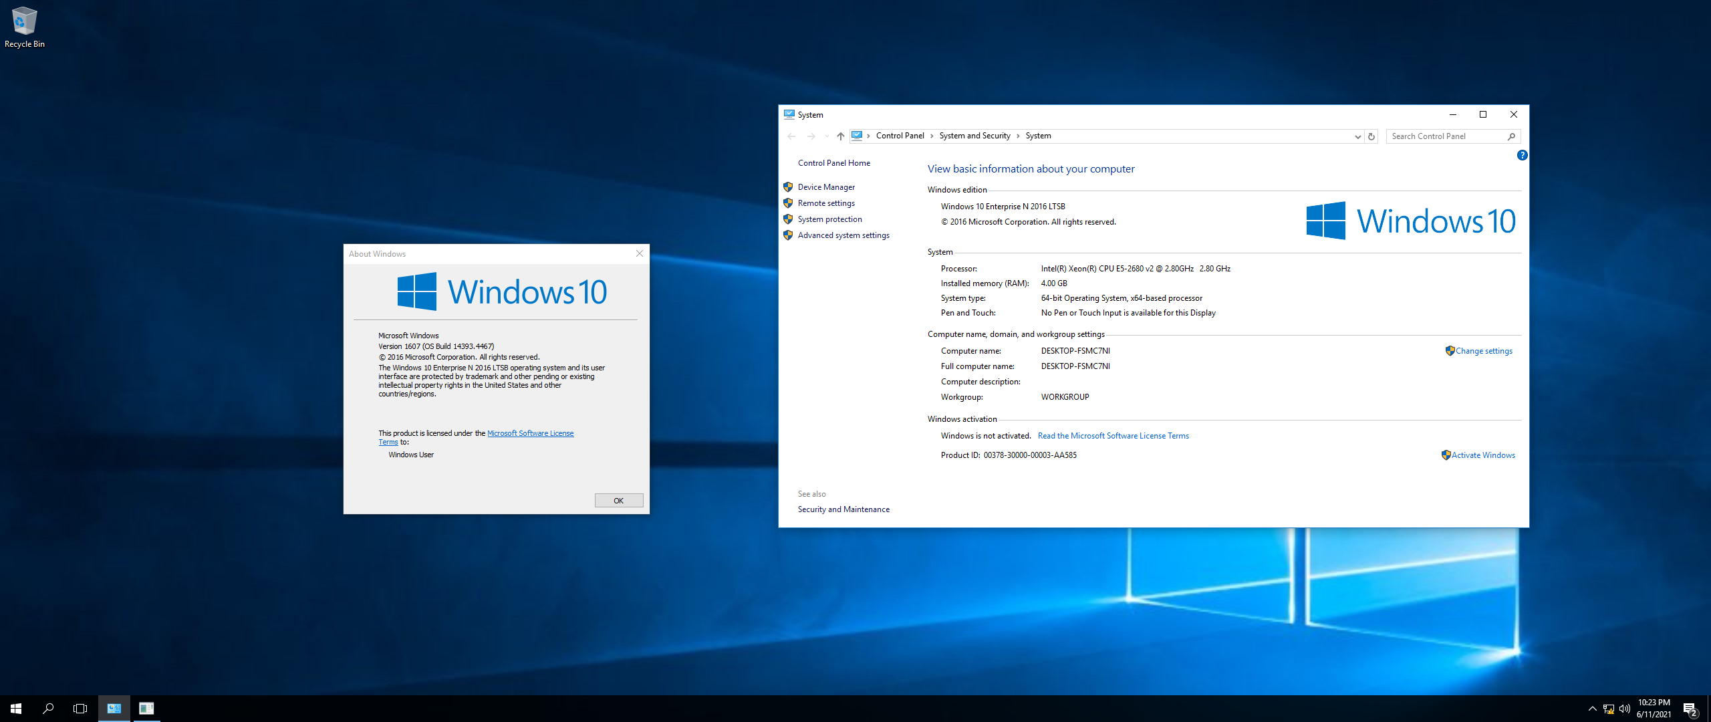This screenshot has width=1711, height=722.
Task: Open Task View on the taskbar
Action: pos(80,709)
